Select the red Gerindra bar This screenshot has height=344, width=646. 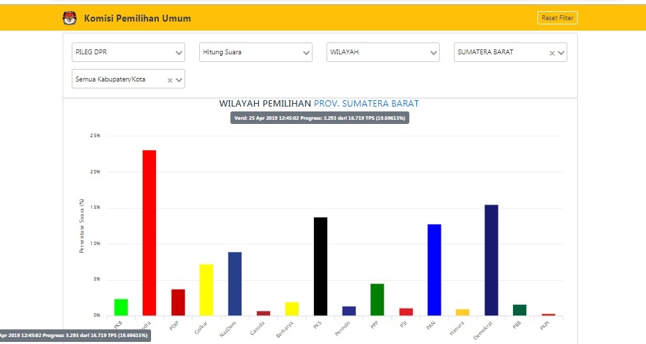point(149,233)
